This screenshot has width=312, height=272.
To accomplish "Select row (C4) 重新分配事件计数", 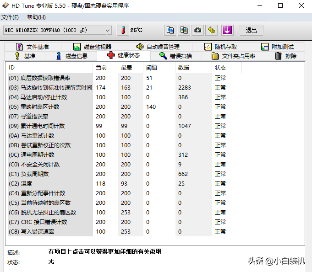I will [x=125, y=193].
